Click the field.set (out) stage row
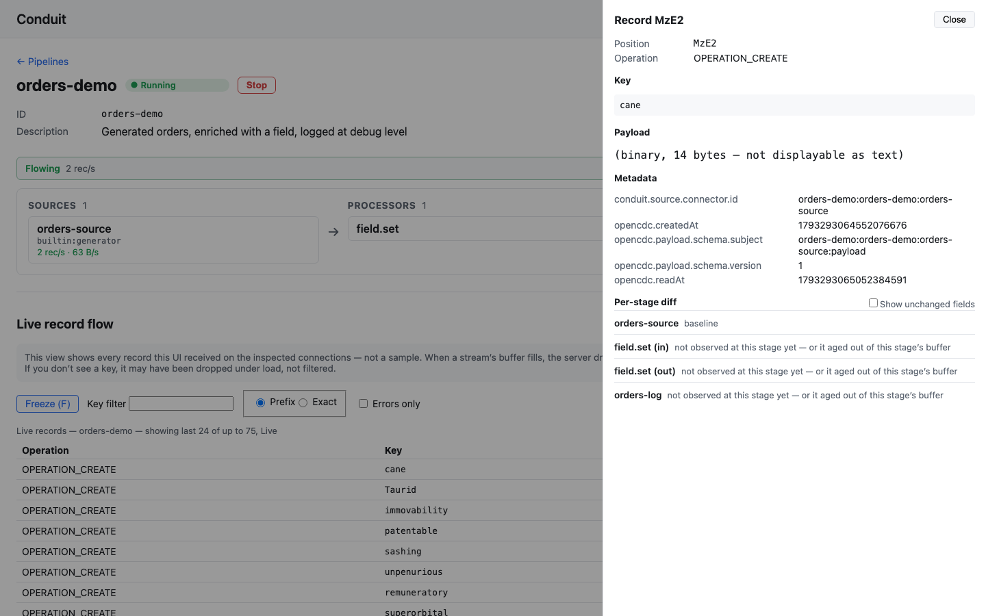 (794, 371)
